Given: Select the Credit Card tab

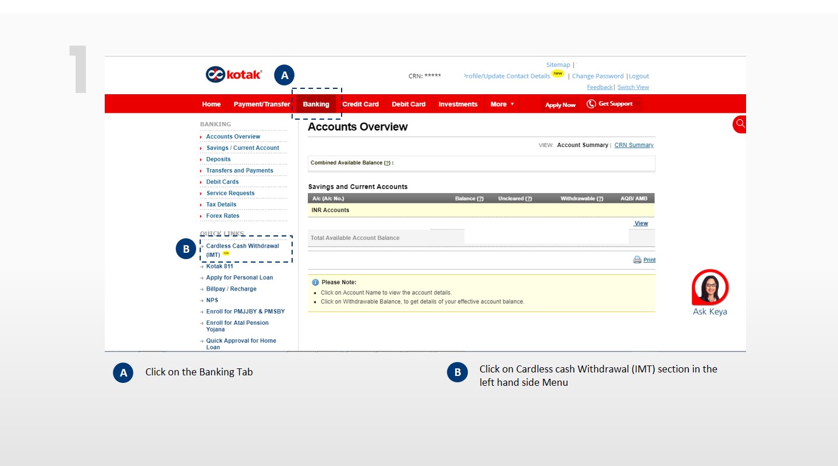Looking at the screenshot, I should tap(360, 105).
